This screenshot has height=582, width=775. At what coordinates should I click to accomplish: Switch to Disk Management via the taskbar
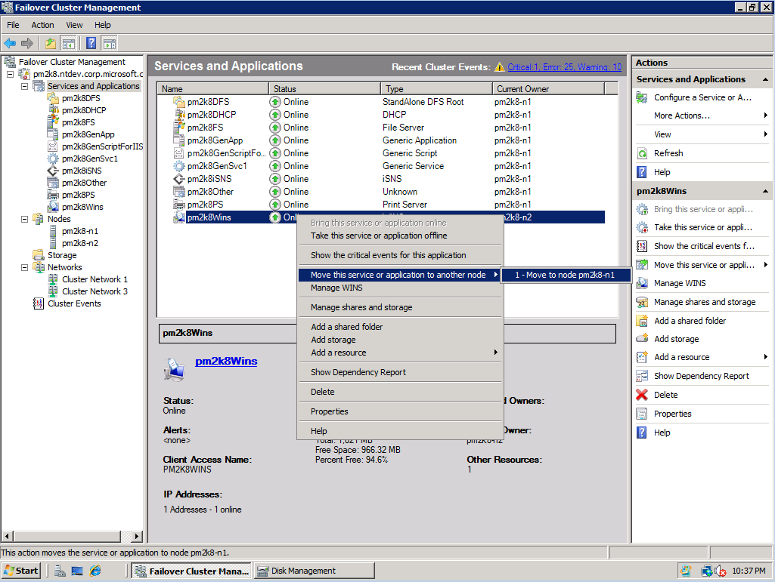coord(313,570)
